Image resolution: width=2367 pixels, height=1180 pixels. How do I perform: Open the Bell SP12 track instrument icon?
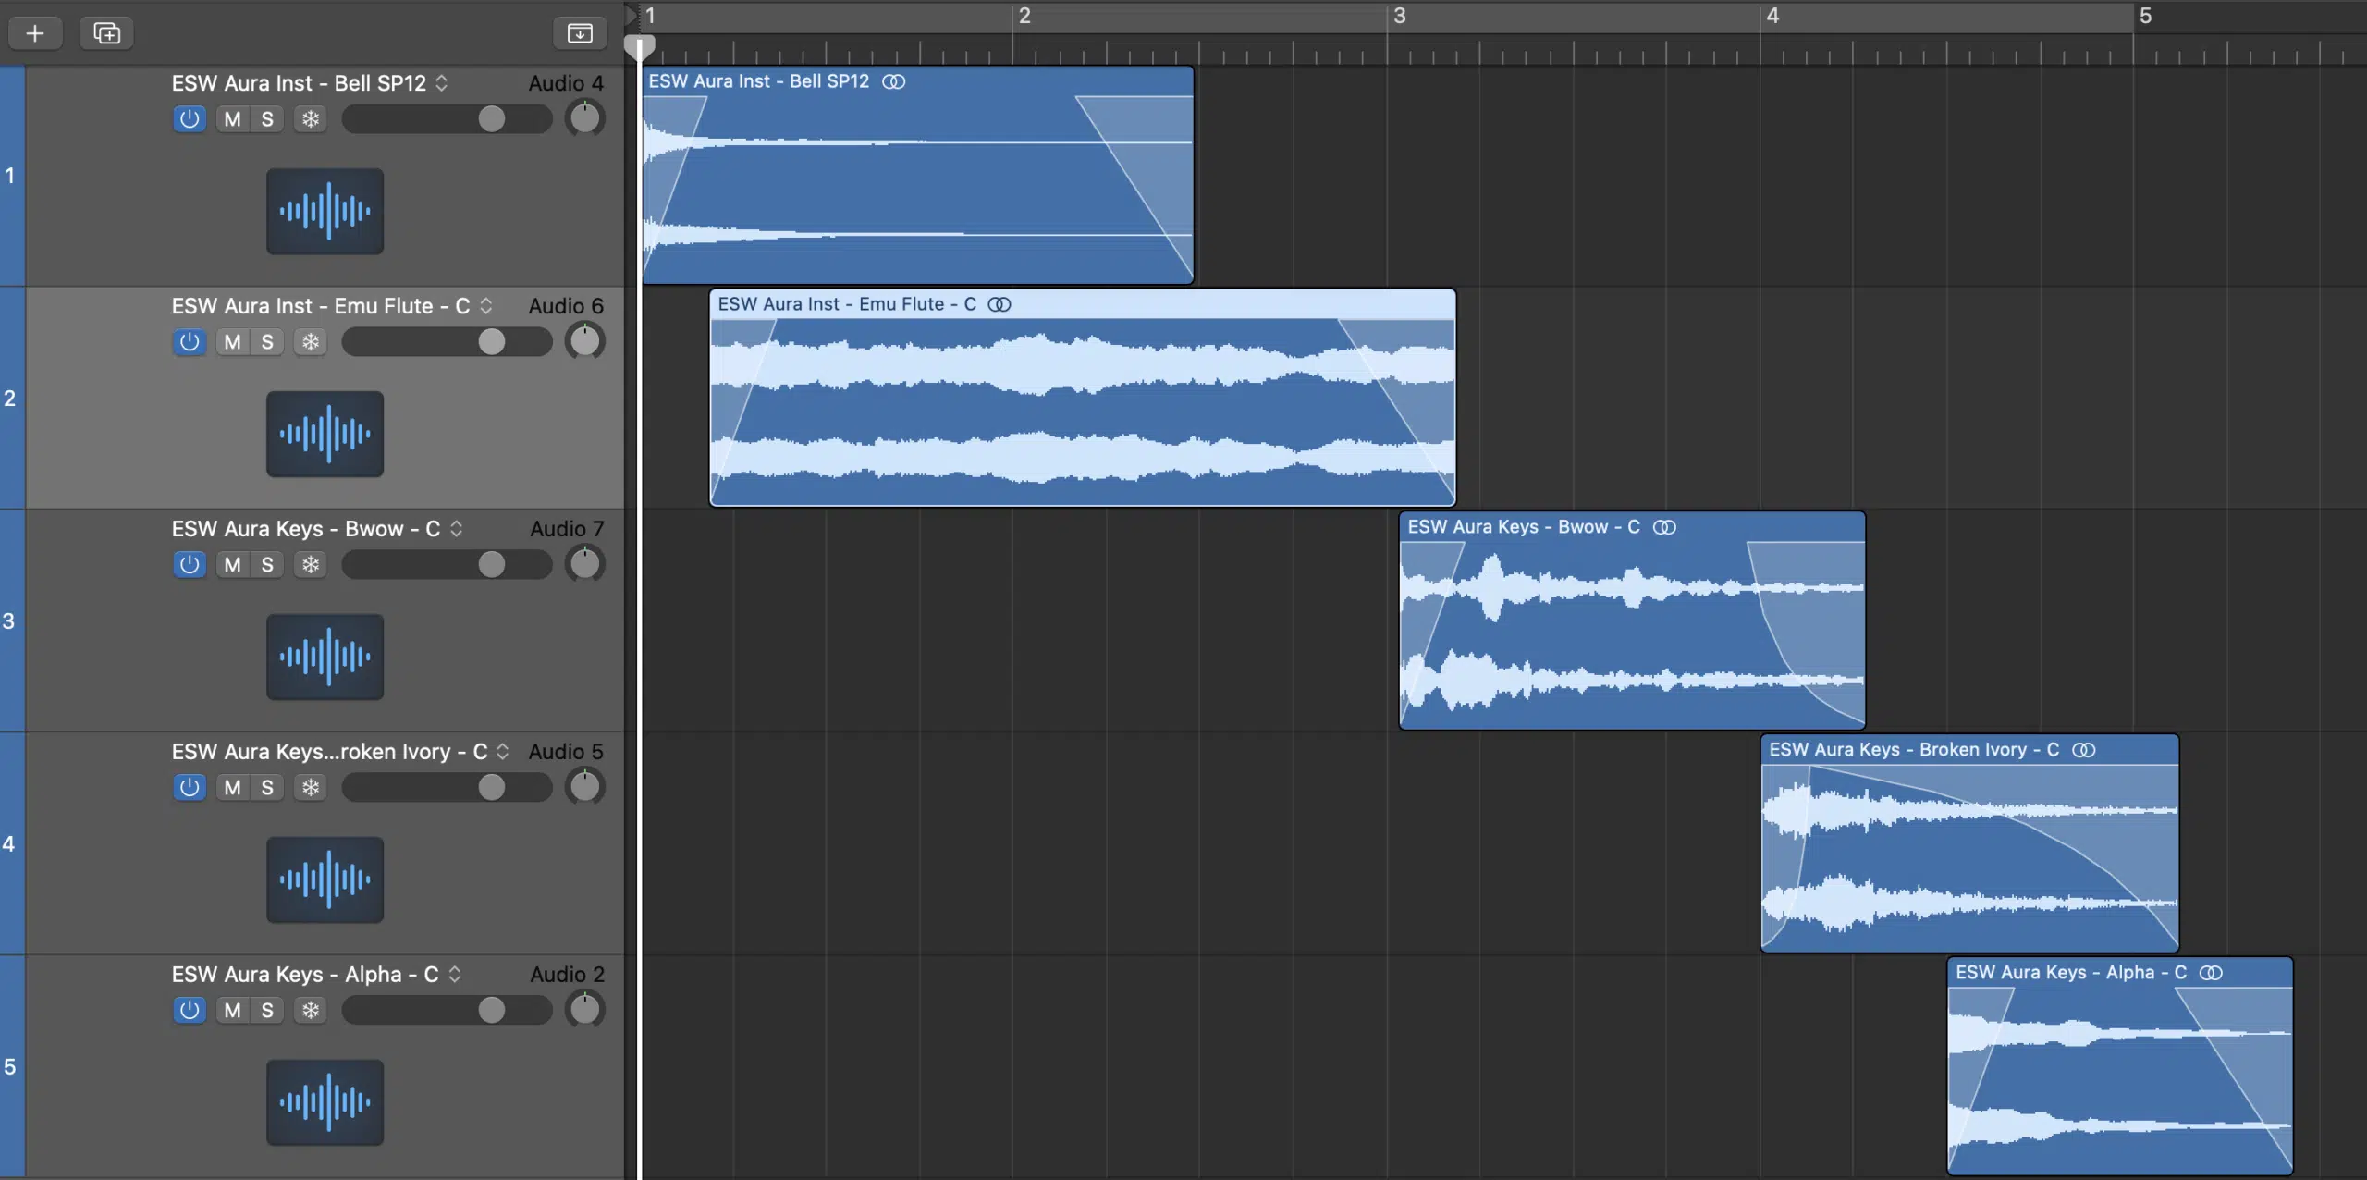tap(325, 211)
